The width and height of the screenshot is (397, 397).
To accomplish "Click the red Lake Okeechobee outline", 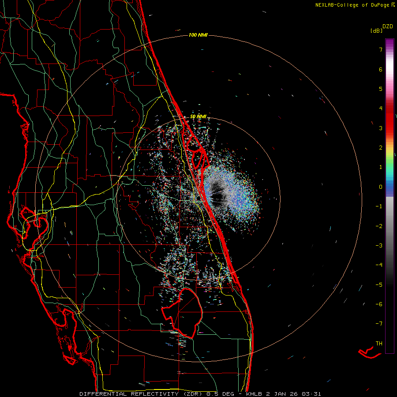I will tap(182, 313).
